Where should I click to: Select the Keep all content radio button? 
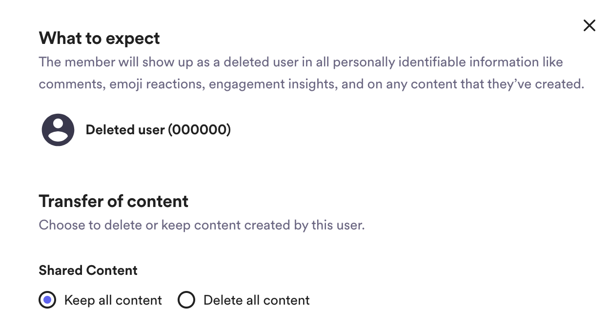[48, 300]
